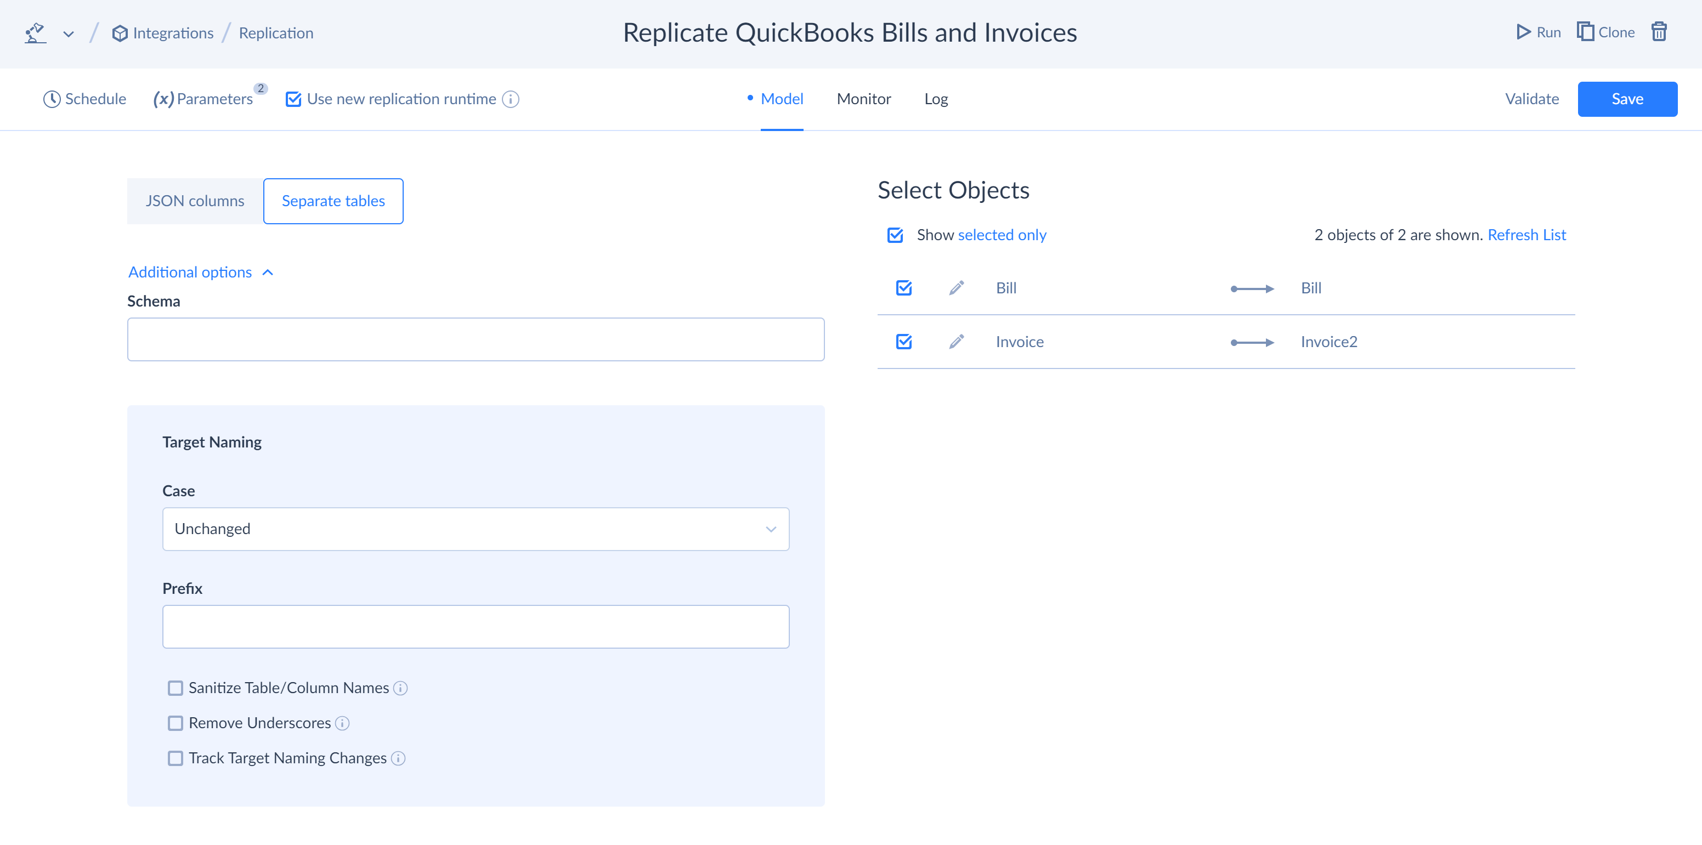Click the Invoice2 target table name

click(1328, 342)
